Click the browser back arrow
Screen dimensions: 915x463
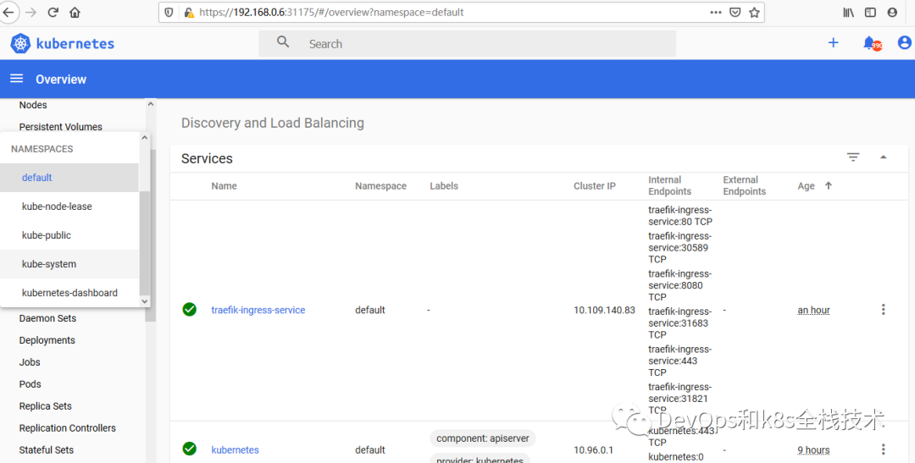[8, 12]
